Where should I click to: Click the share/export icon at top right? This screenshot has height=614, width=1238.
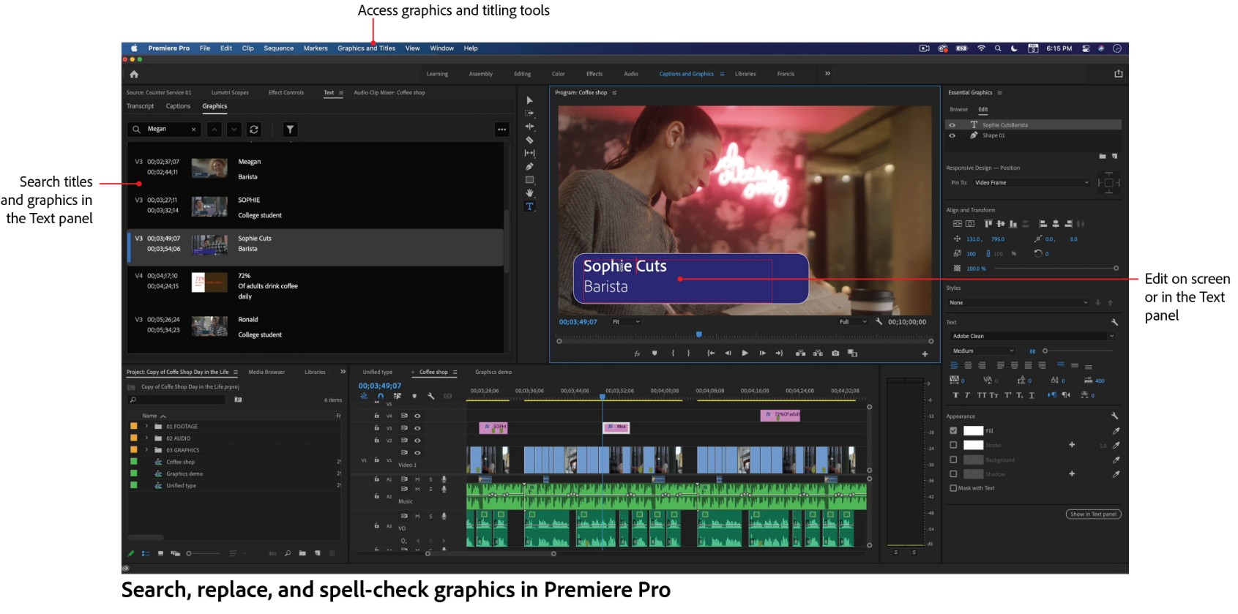click(1118, 74)
